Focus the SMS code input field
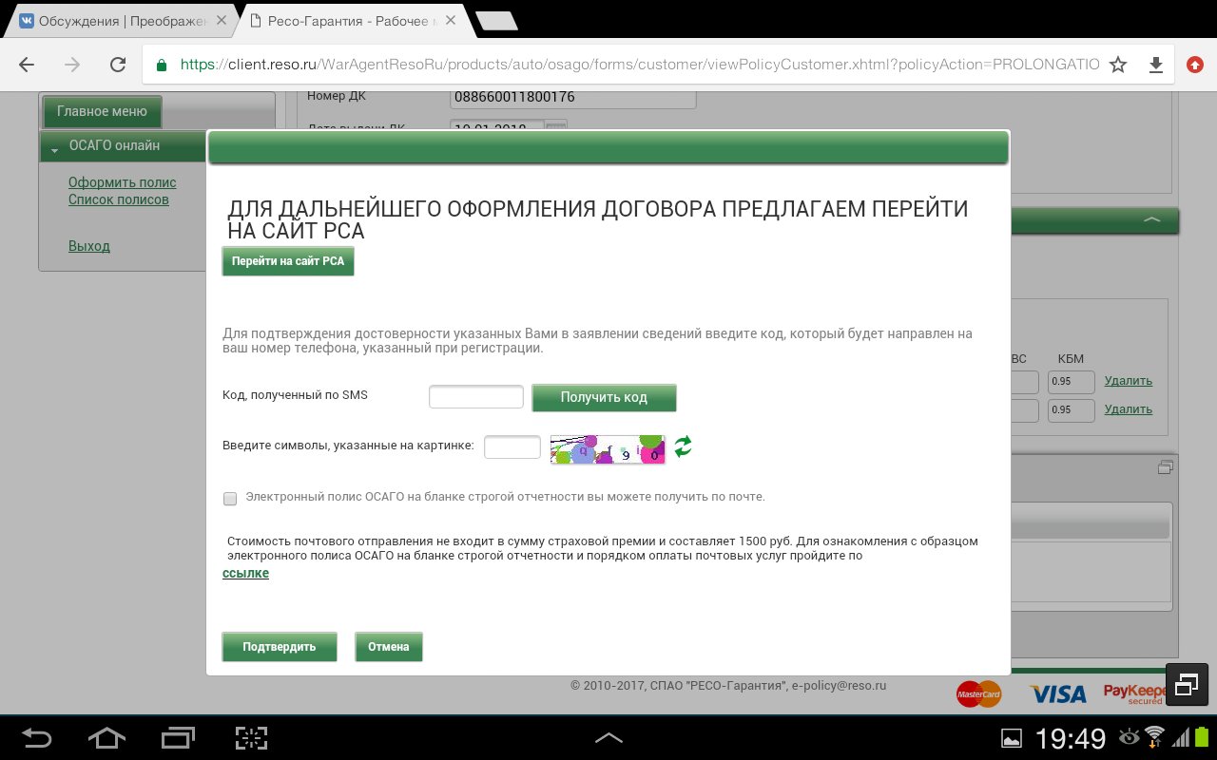Image resolution: width=1217 pixels, height=760 pixels. (476, 396)
